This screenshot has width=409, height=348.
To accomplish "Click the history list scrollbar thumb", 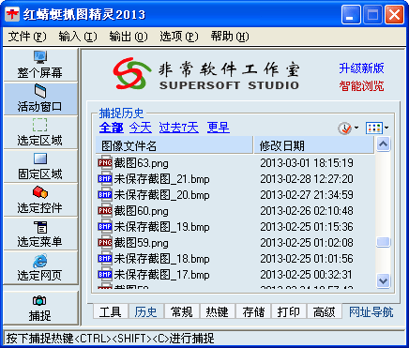I will (383, 242).
